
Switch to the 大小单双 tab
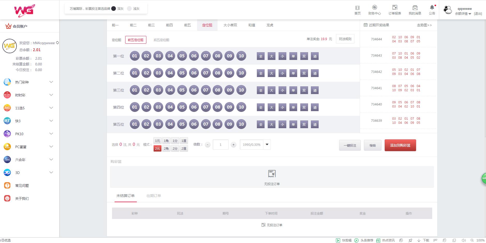(230, 25)
